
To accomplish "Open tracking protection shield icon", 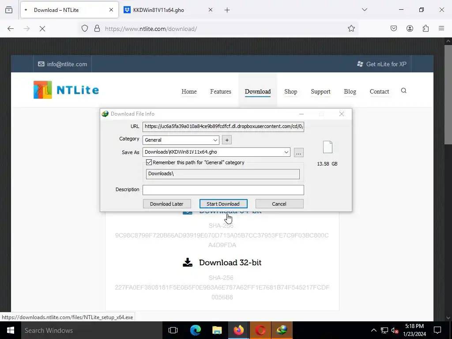I will tap(84, 29).
